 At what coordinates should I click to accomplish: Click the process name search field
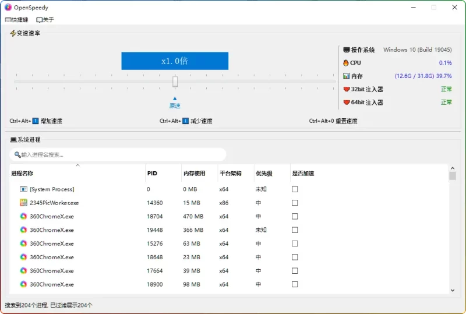(118, 154)
